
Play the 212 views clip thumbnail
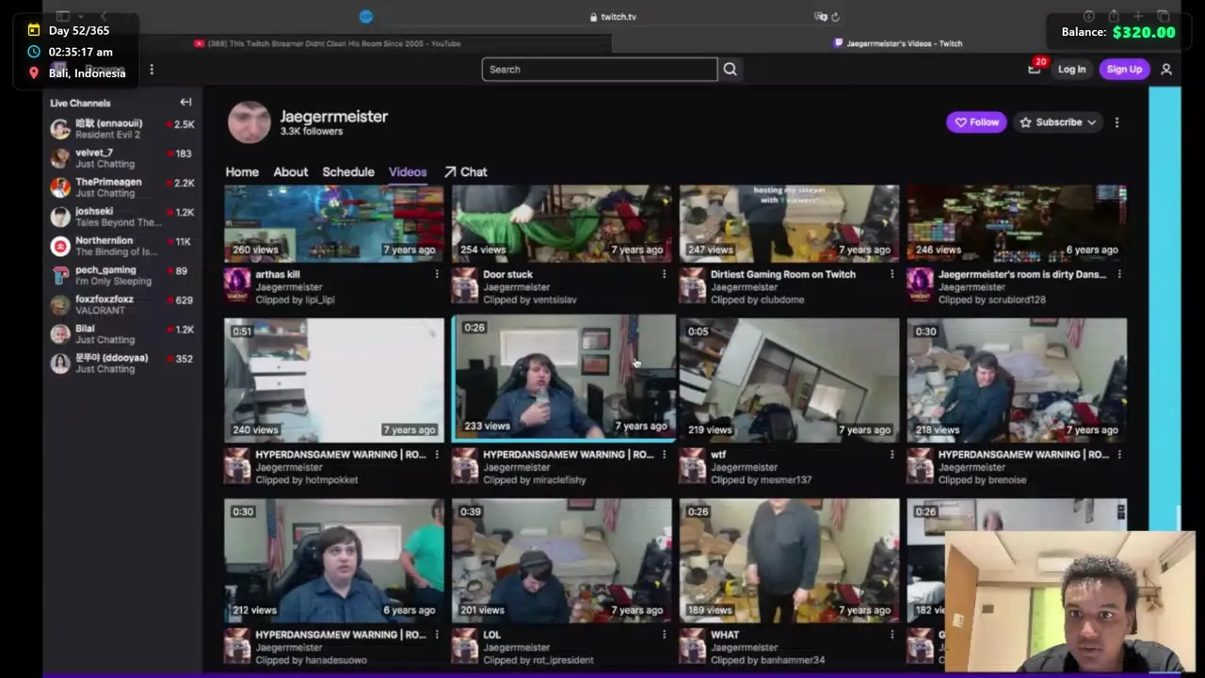click(334, 560)
